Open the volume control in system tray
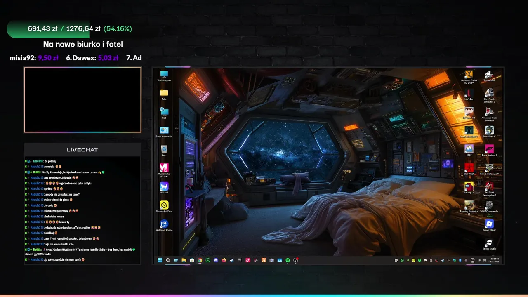 tap(484, 260)
